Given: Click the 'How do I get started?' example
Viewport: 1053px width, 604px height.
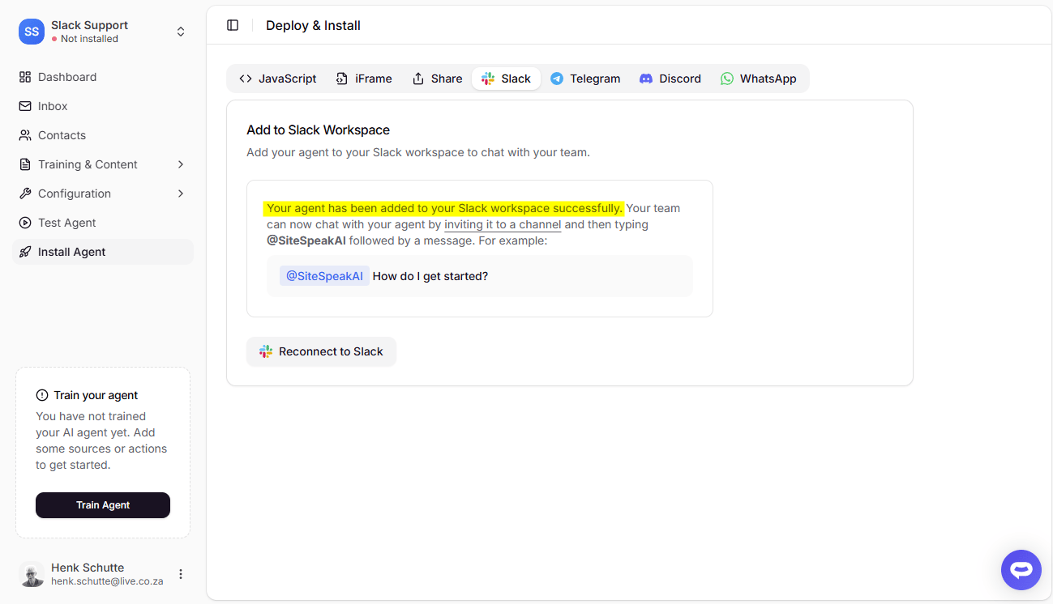Looking at the screenshot, I should click(x=430, y=276).
